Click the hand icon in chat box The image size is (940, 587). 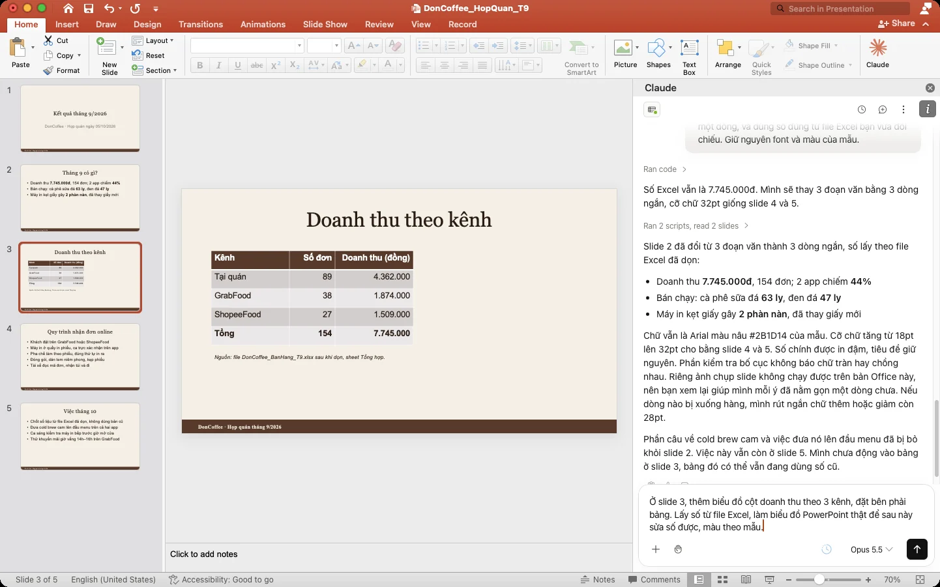coord(678,549)
